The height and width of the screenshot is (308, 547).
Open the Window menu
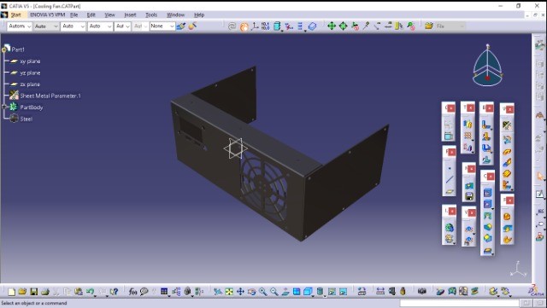175,15
